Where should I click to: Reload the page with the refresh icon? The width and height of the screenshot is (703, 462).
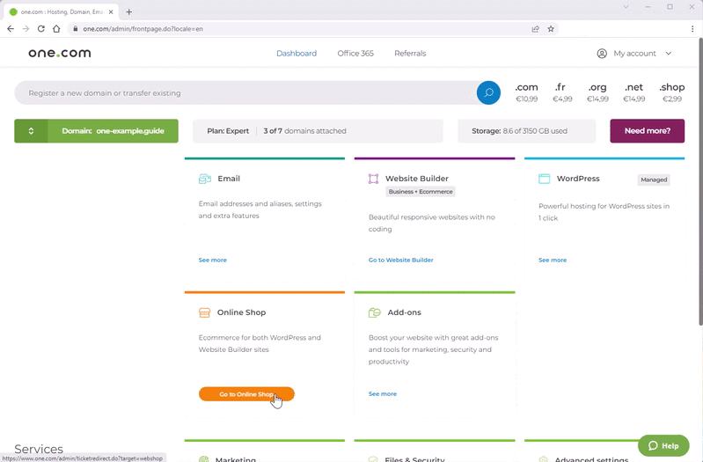pos(40,29)
